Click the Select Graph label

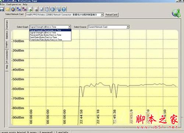pyautogui.click(x=22, y=27)
